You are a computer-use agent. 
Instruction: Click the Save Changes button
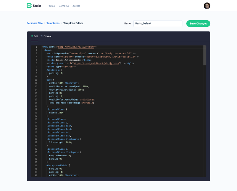[x=198, y=23]
